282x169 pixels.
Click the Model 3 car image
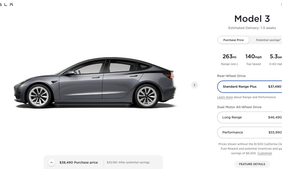[95, 83]
